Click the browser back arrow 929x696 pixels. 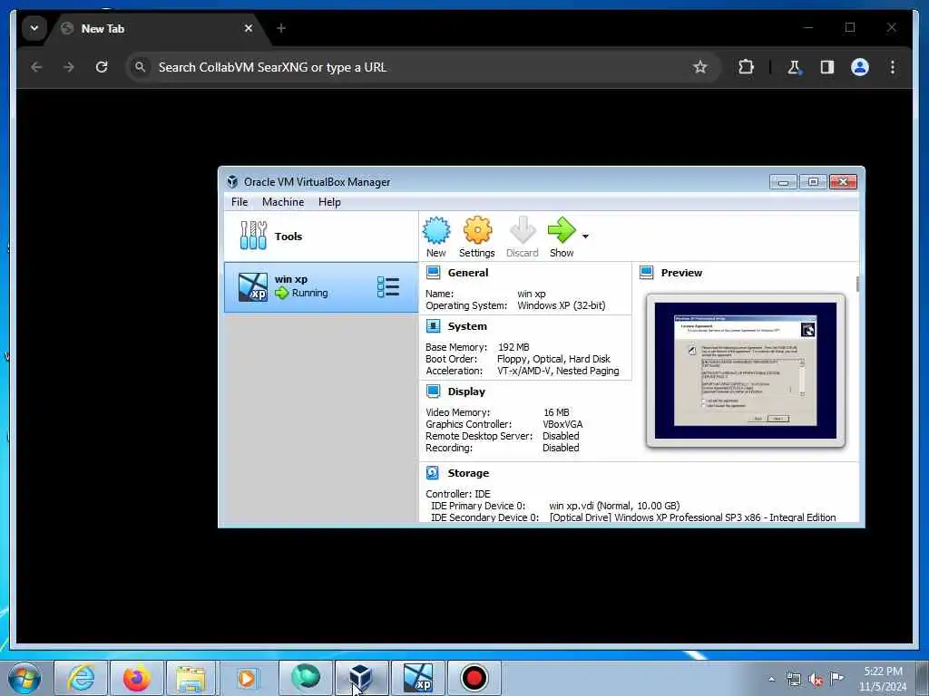pos(36,67)
